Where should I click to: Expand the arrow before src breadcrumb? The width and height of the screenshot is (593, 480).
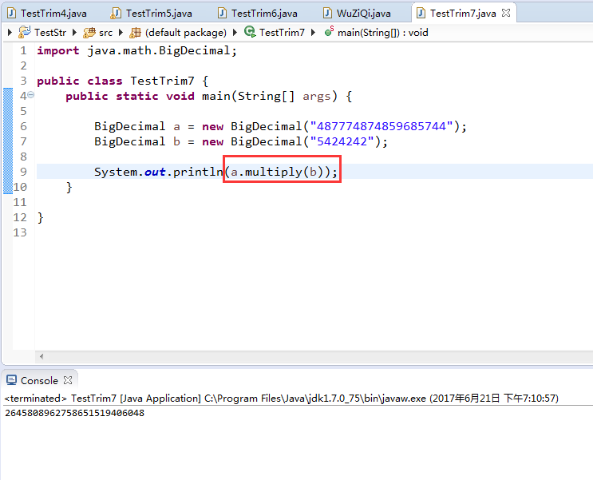click(x=74, y=33)
